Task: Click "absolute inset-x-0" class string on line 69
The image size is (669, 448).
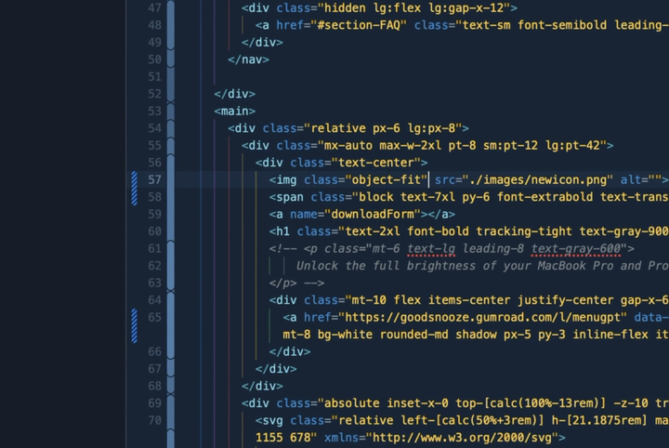Action: pyautogui.click(x=387, y=403)
